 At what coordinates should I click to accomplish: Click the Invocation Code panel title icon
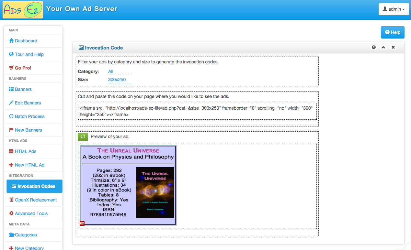[81, 48]
